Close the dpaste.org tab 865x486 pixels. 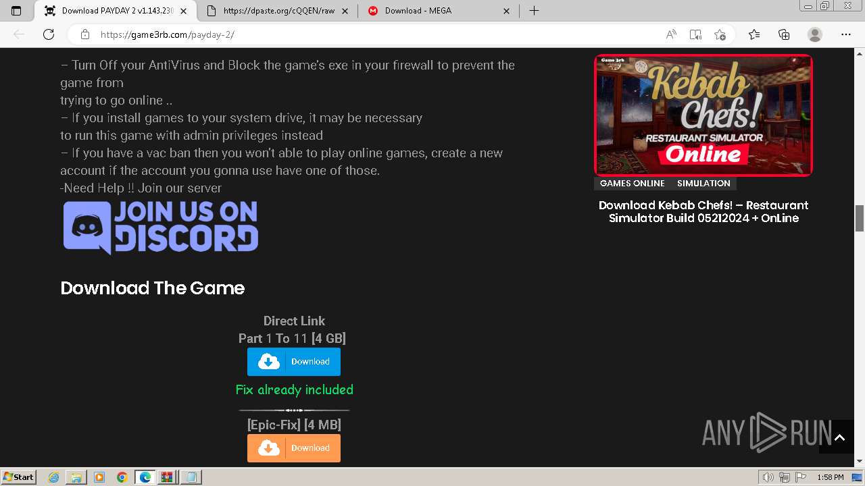[x=345, y=11]
